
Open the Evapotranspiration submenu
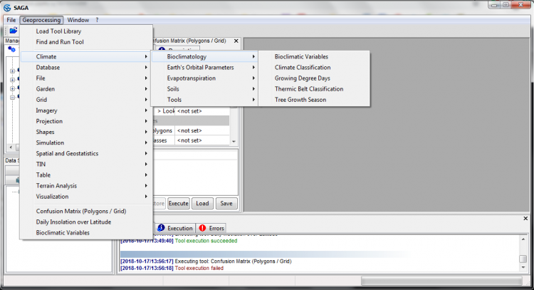pyautogui.click(x=204, y=78)
